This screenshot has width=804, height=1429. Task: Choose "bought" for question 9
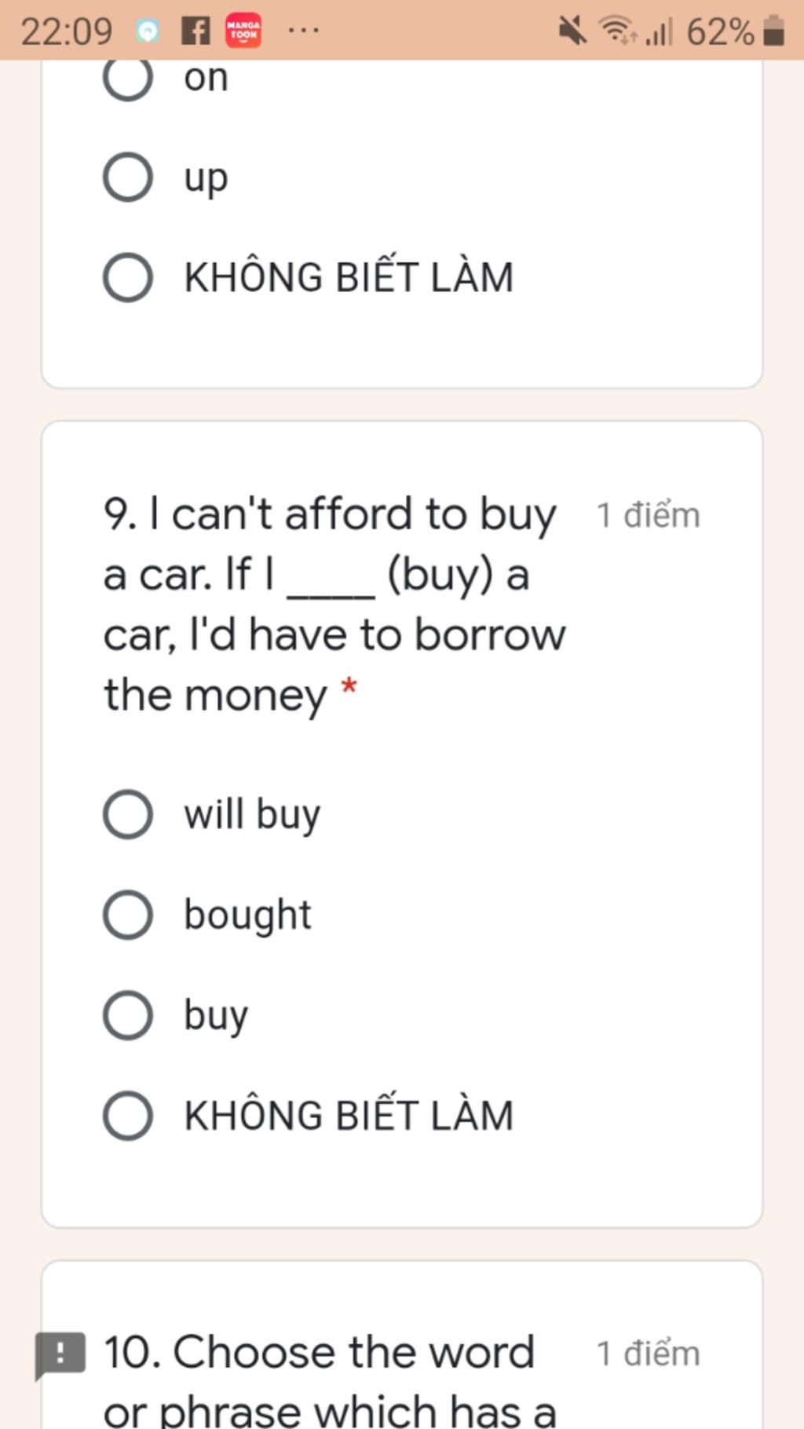[128, 915]
